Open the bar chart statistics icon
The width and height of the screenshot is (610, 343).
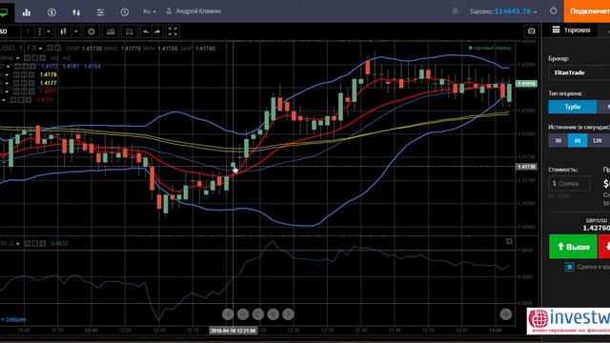(x=27, y=12)
